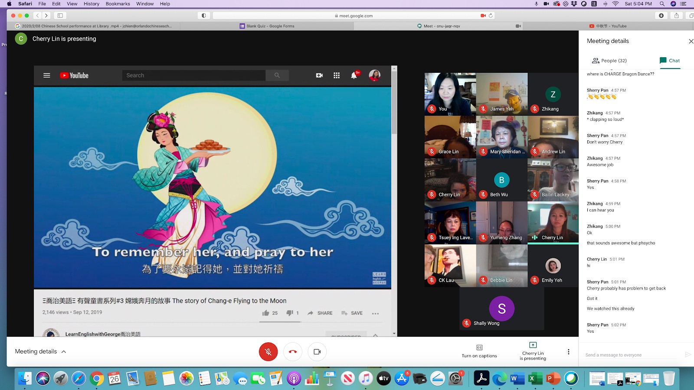
Task: Click the LearnEnglishwithGeorge channel name
Action: point(103,334)
